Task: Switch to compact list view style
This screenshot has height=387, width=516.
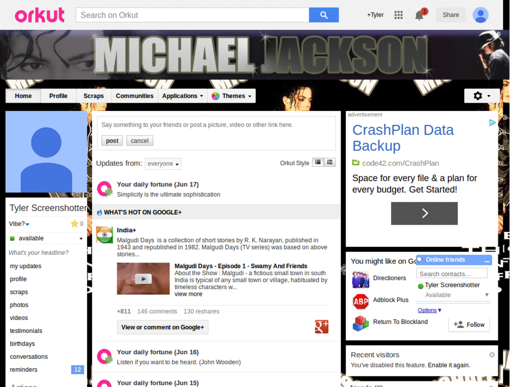Action: pos(318,162)
